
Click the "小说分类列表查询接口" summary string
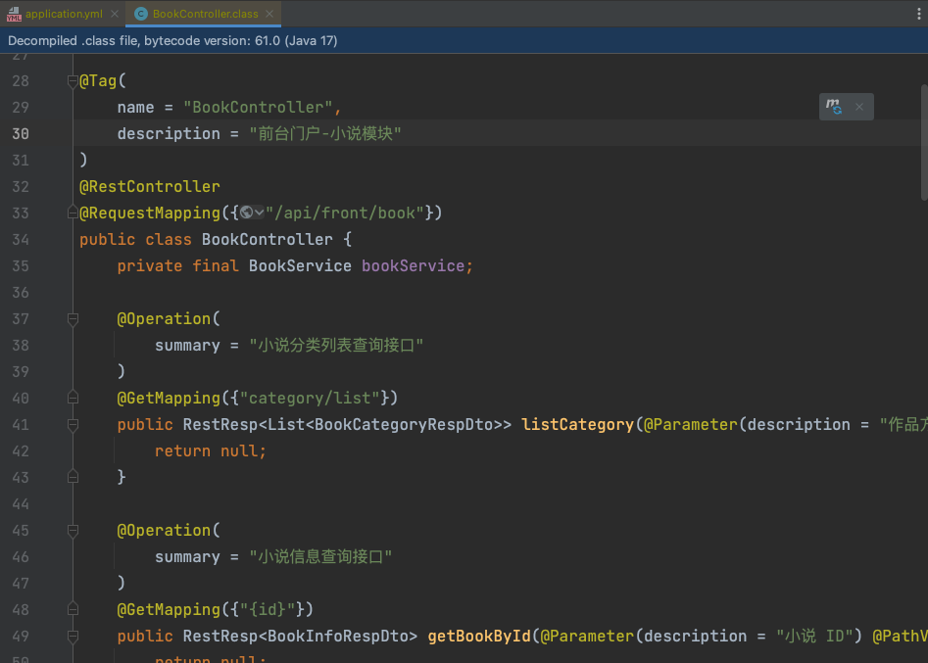pyautogui.click(x=336, y=346)
